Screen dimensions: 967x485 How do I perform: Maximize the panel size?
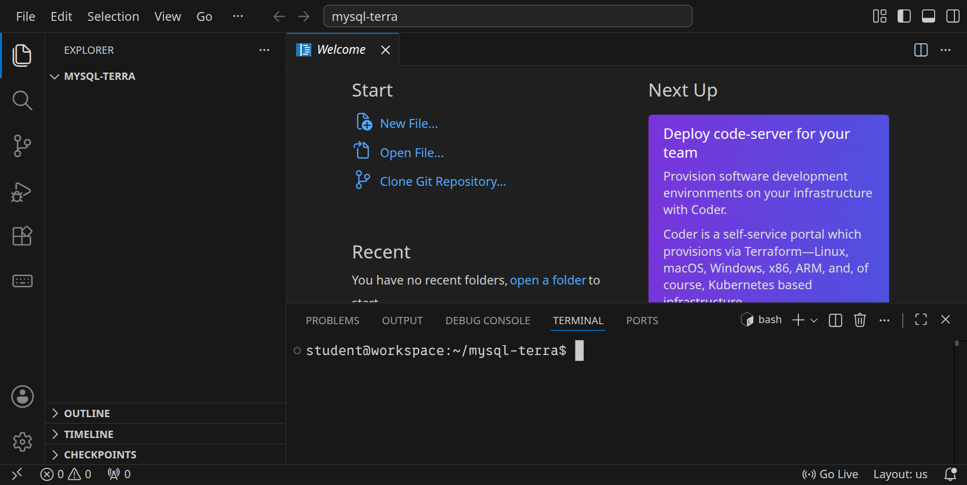click(x=921, y=320)
